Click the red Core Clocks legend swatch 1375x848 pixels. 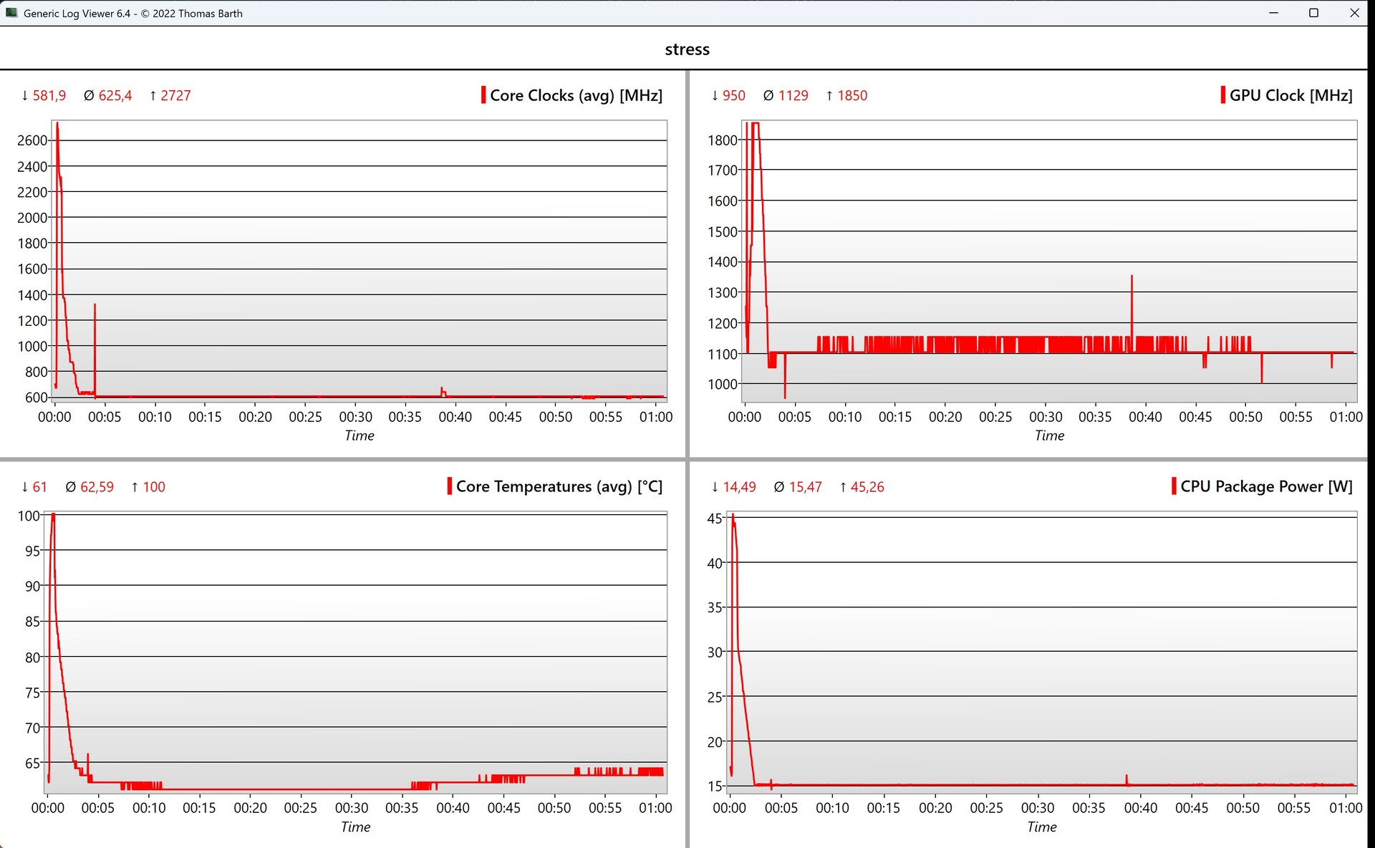(x=483, y=95)
